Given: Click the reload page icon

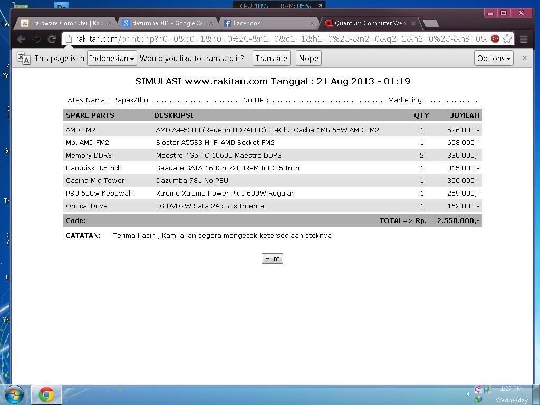Looking at the screenshot, I should pos(52,39).
